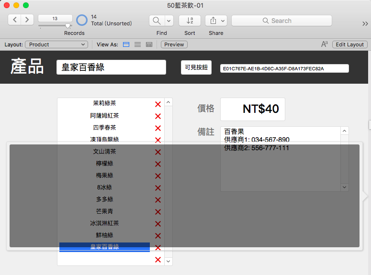This screenshot has height=275, width=371.
Task: Select 梅果綠 in the product list
Action: (104, 176)
